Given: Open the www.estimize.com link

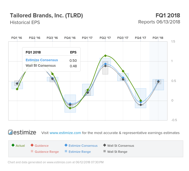Looking at the screenshot, I should (65, 133).
